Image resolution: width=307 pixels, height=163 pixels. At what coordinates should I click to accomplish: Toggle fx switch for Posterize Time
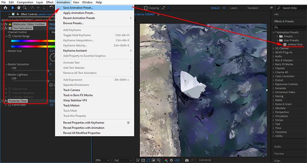(6, 101)
